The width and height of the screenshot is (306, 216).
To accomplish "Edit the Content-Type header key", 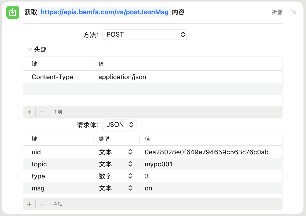I will [x=52, y=77].
